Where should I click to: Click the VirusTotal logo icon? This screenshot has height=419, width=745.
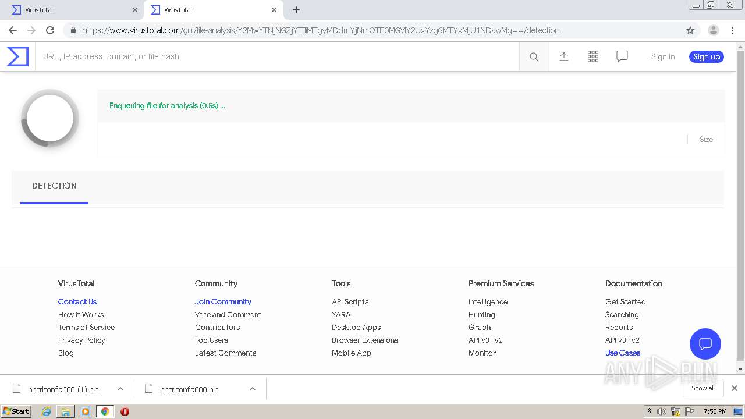(x=17, y=56)
